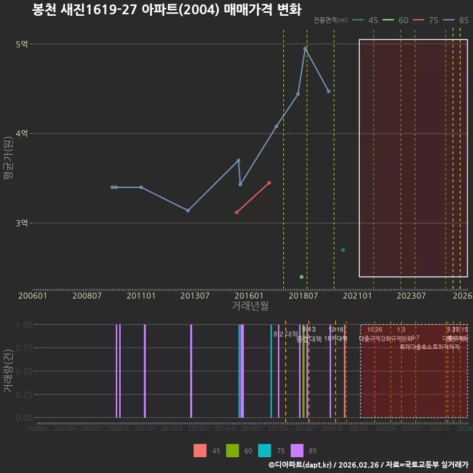
Task: Click the '8.2 대책' annotation
Action: [x=286, y=334]
